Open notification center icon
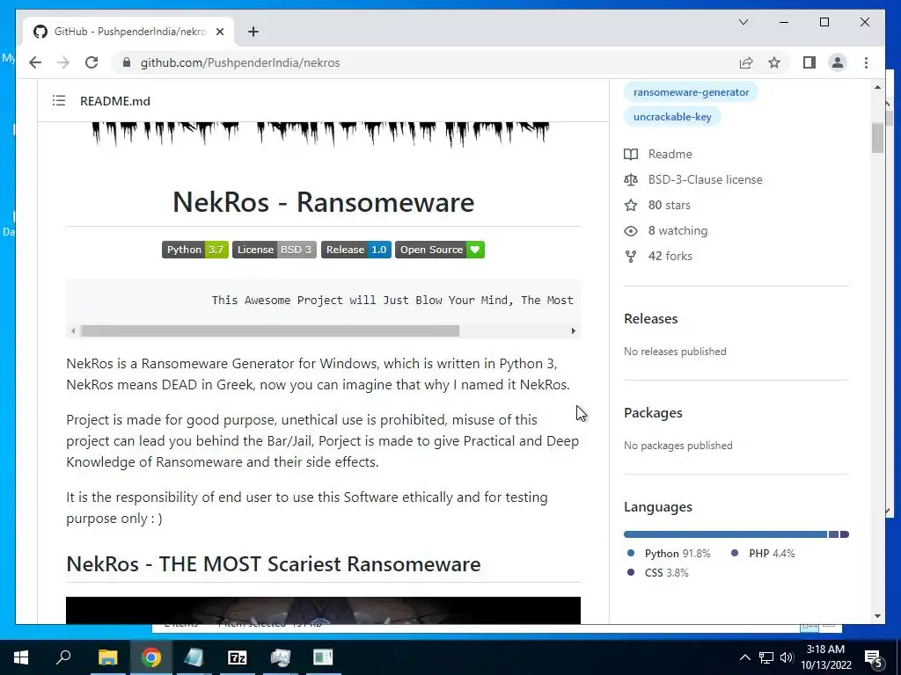Image resolution: width=901 pixels, height=675 pixels. [873, 658]
